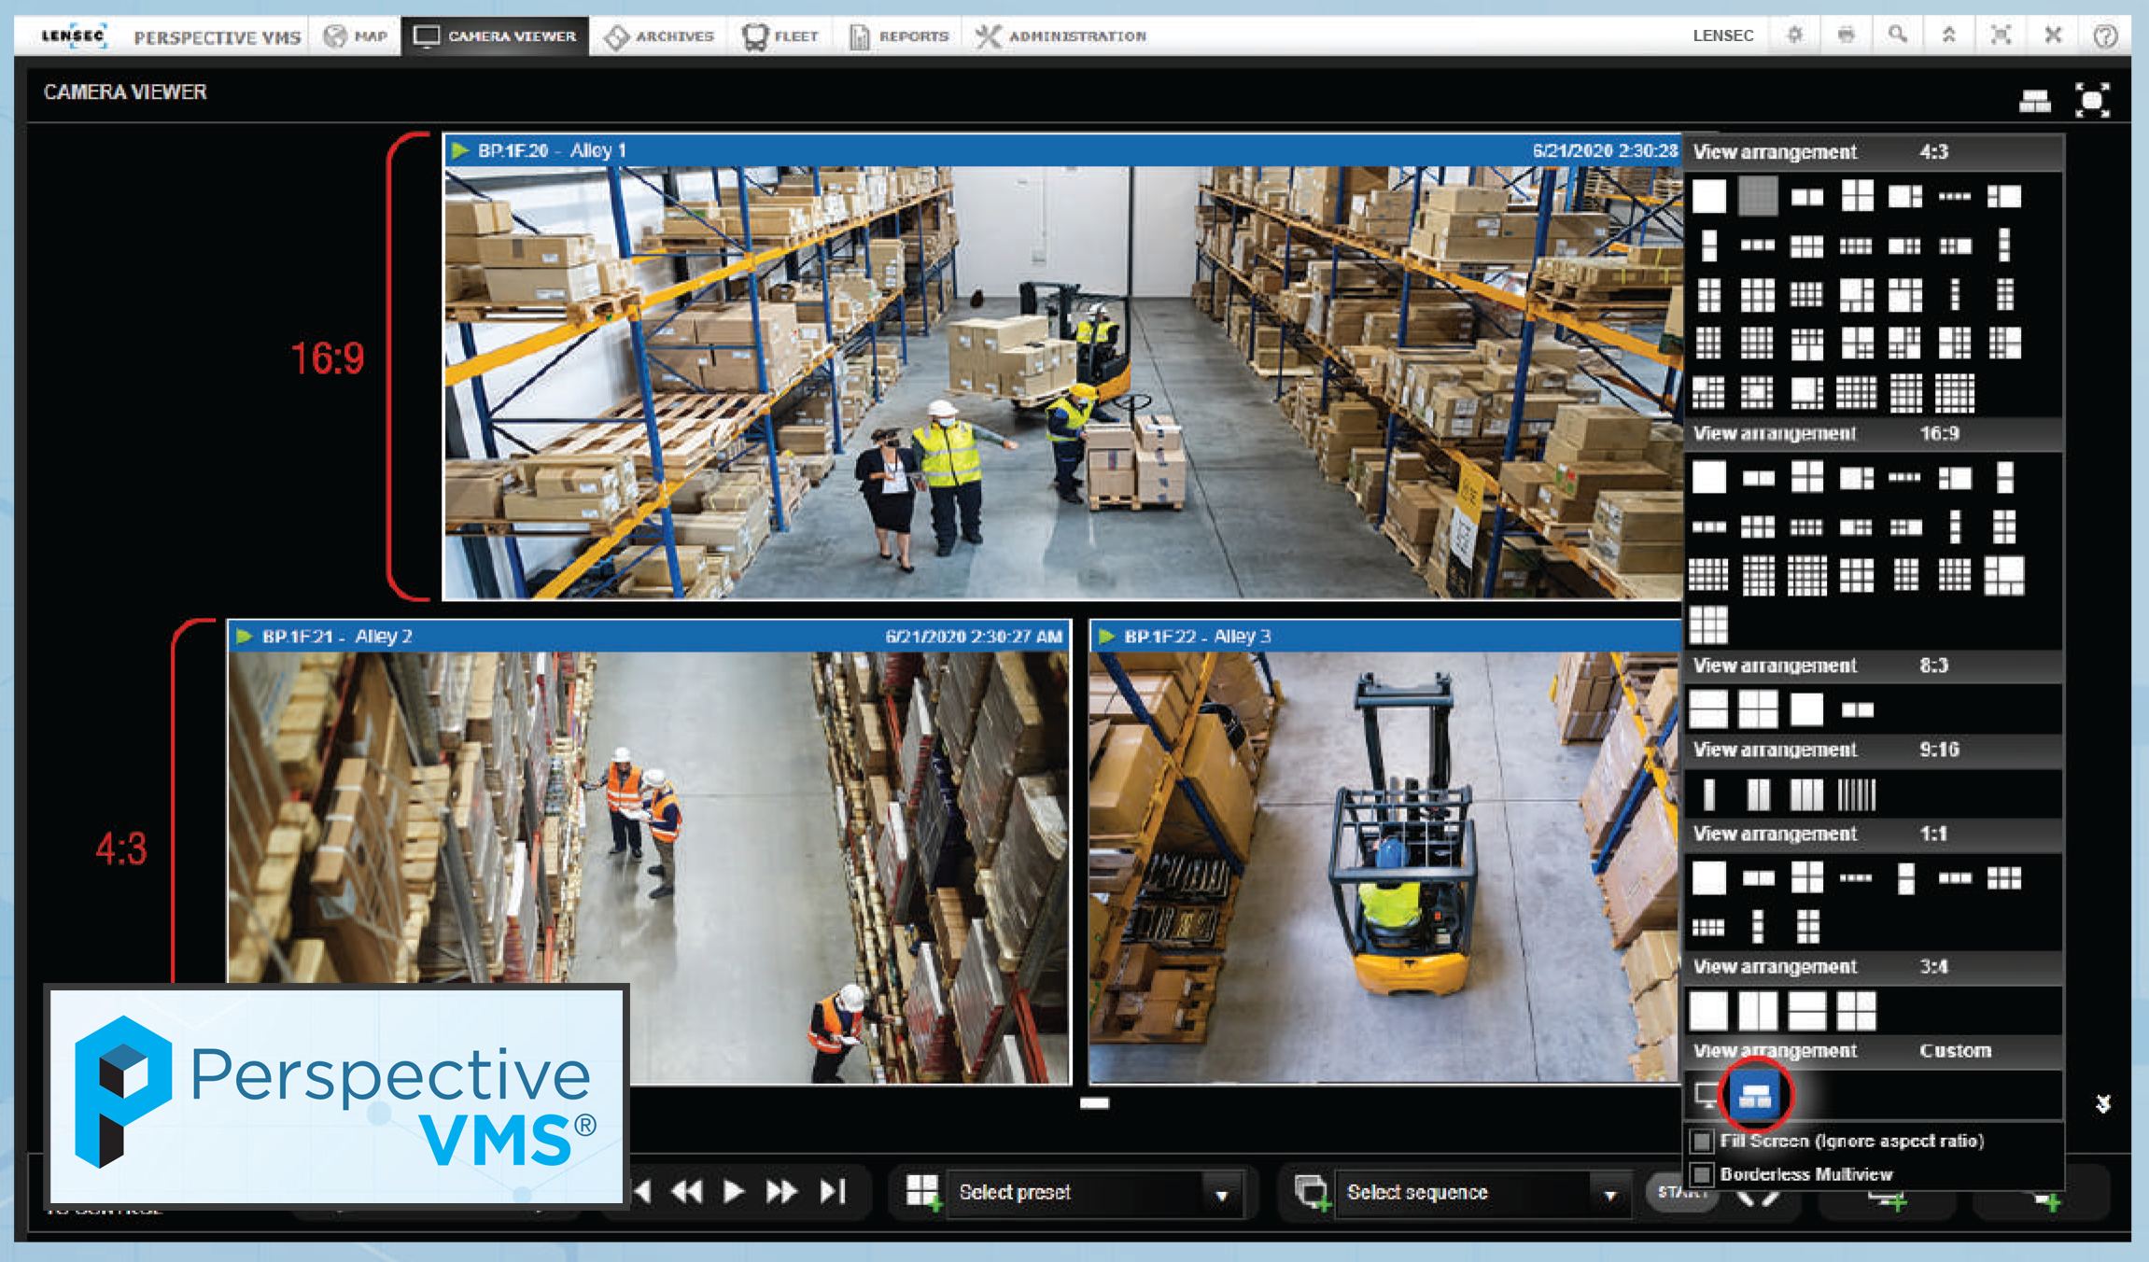Click the skip to start playback button
This screenshot has width=2149, height=1262.
[642, 1192]
